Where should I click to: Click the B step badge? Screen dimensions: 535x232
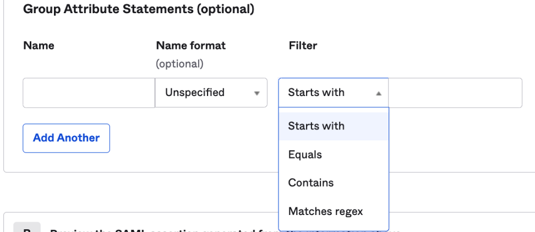tap(26, 228)
